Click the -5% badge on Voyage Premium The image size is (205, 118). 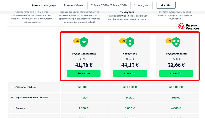pyautogui.click(x=169, y=41)
